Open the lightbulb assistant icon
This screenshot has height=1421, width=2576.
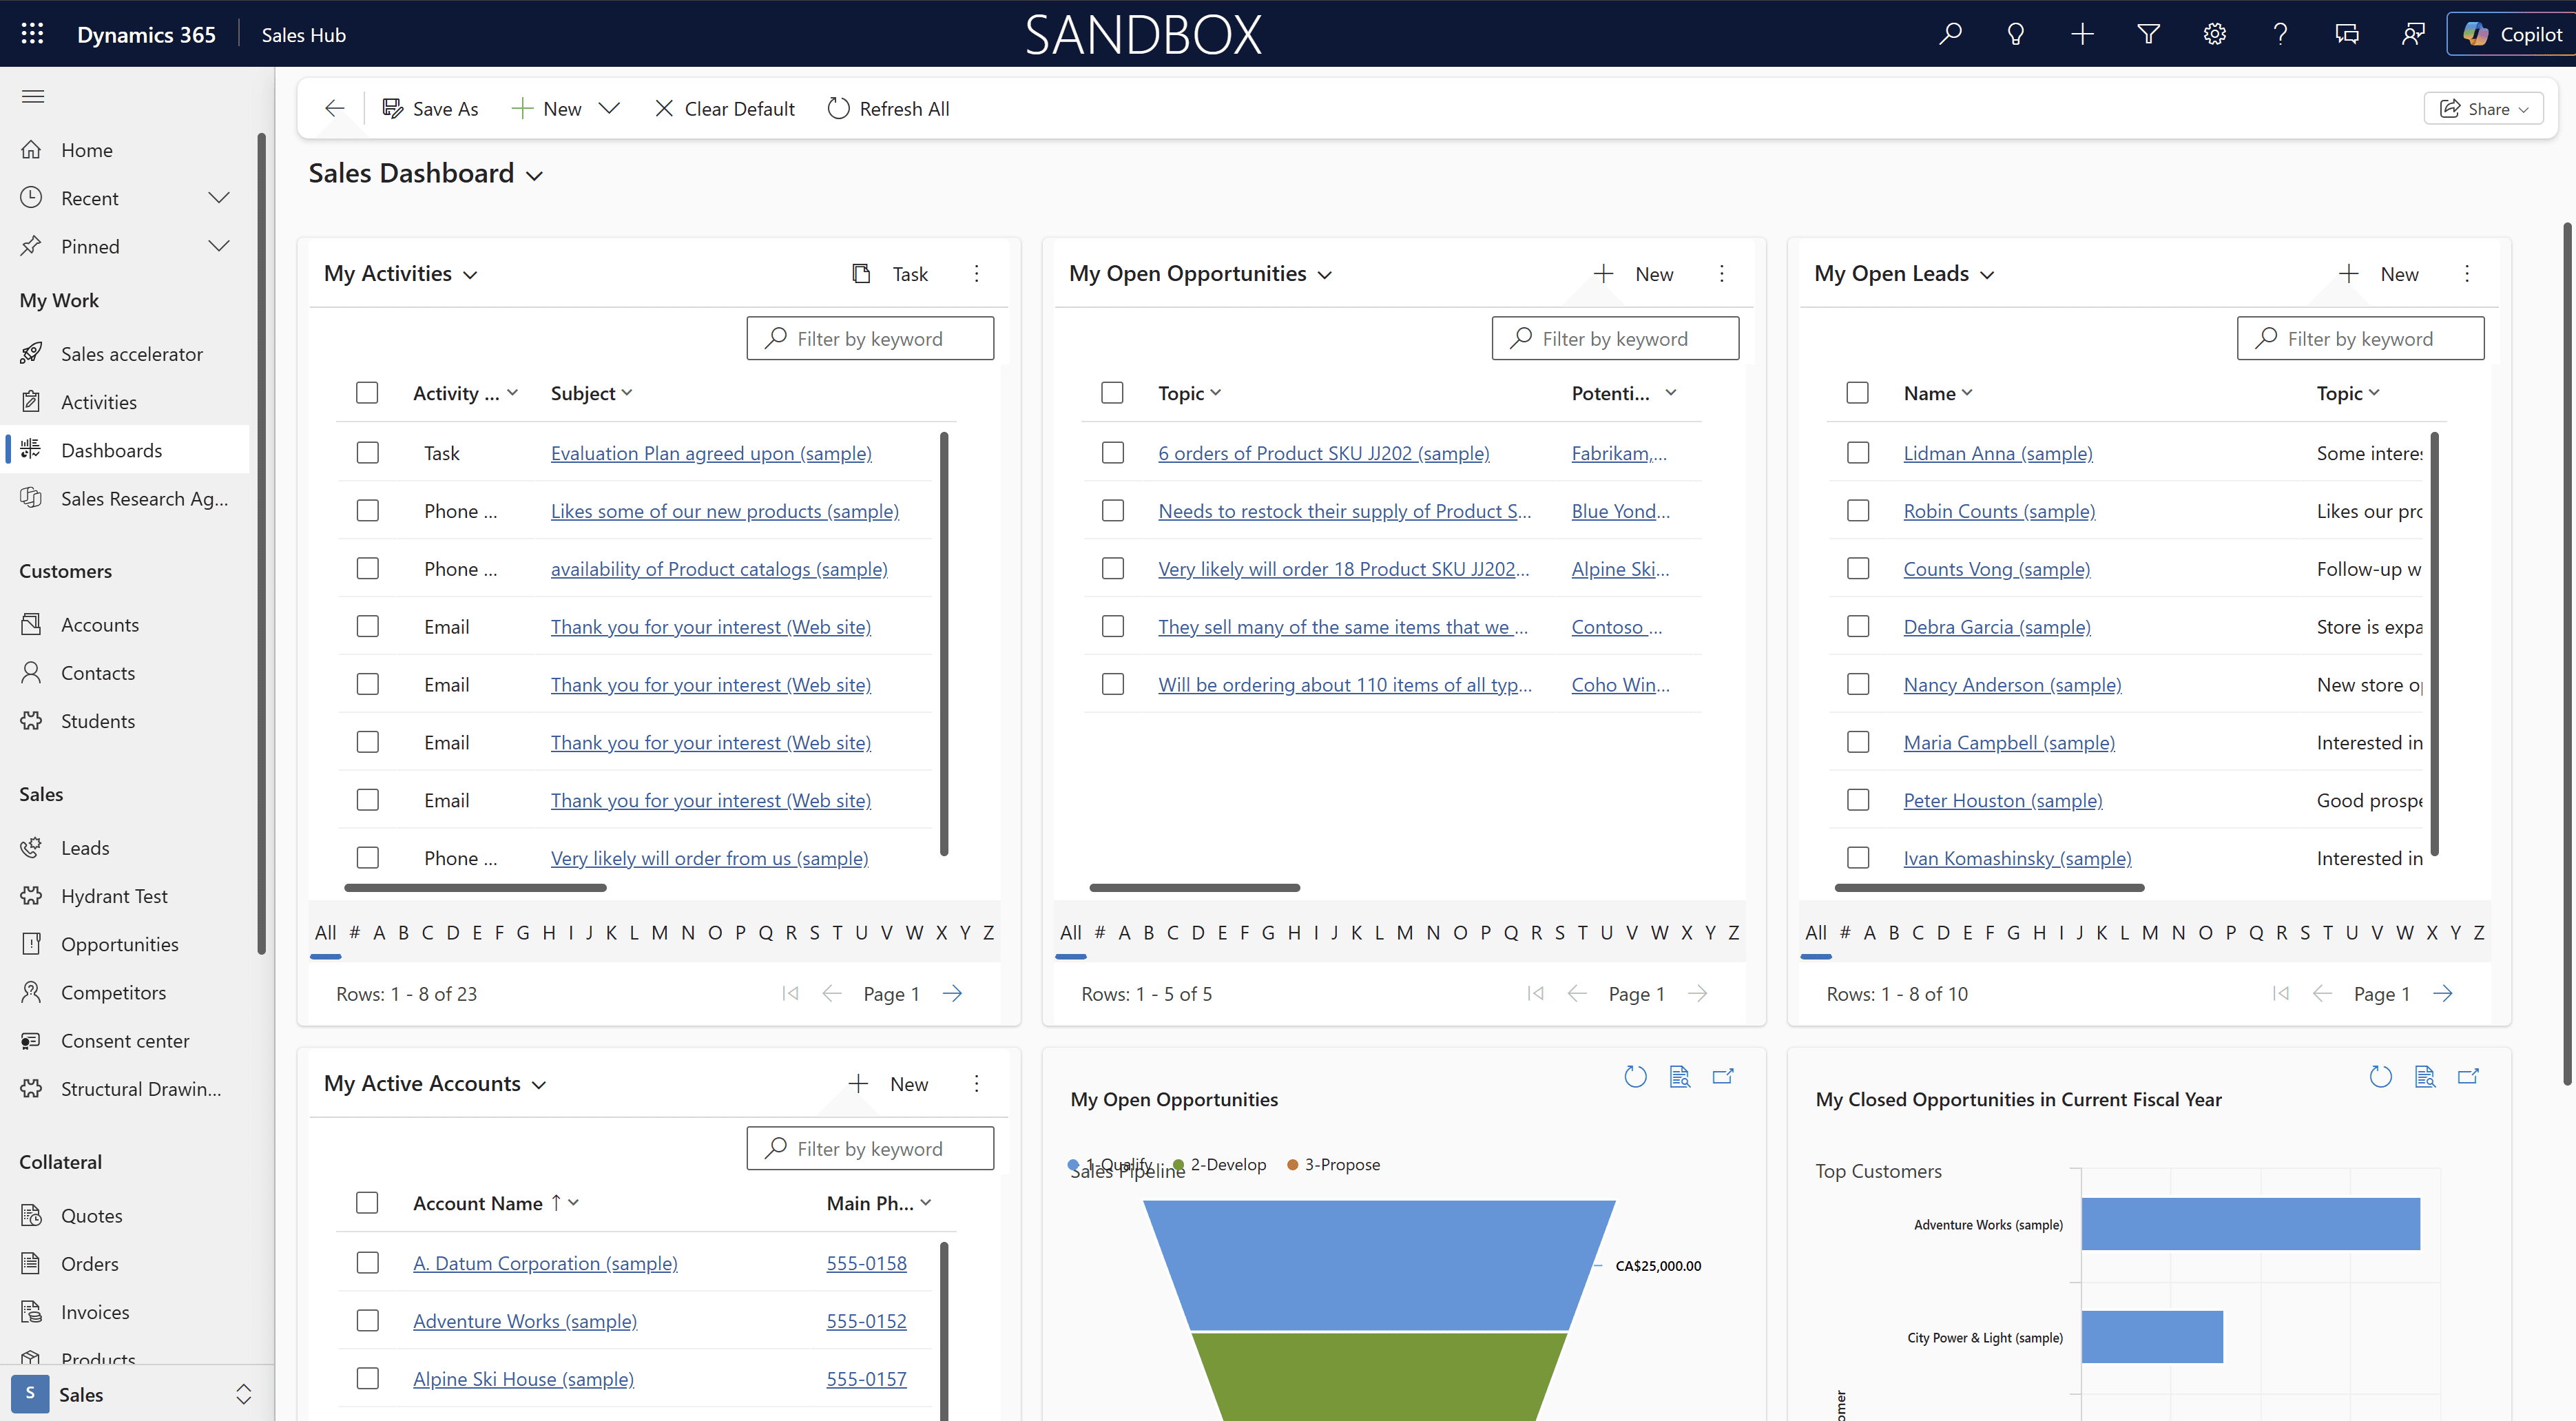[2016, 34]
